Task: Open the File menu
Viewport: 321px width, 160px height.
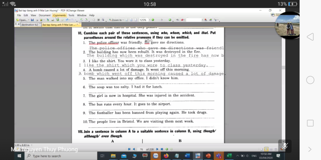Action: 19,15
